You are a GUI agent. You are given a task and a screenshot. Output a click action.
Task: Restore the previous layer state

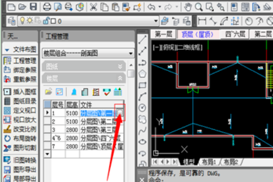pyautogui.click(x=176, y=21)
